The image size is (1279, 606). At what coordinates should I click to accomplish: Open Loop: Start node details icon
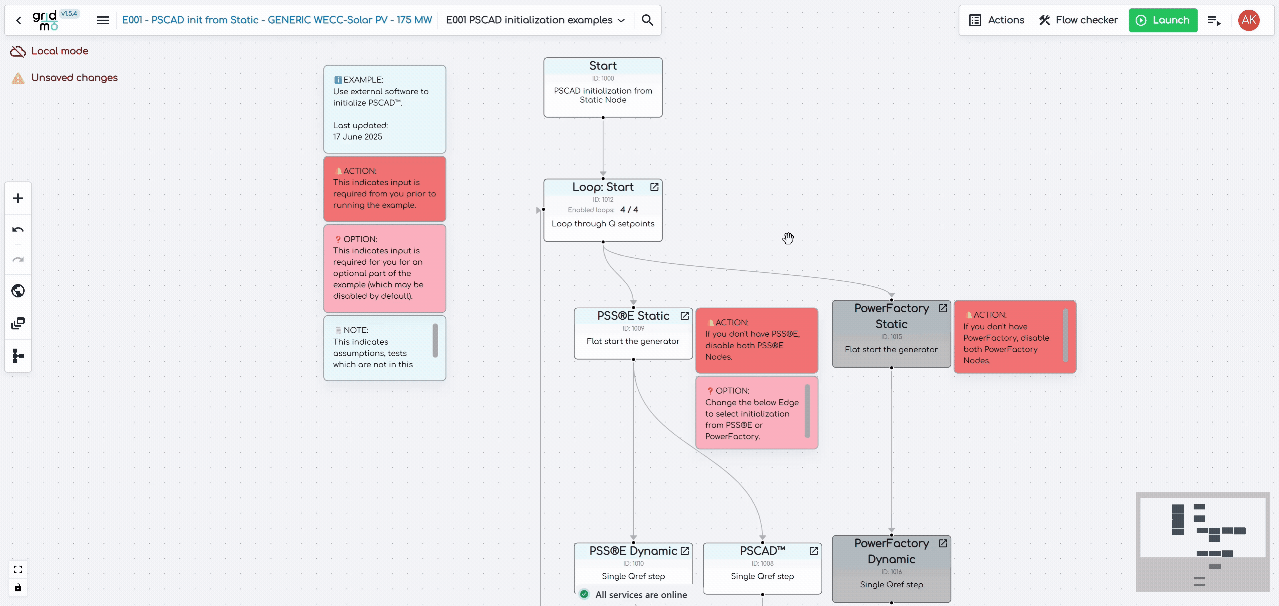pos(654,187)
